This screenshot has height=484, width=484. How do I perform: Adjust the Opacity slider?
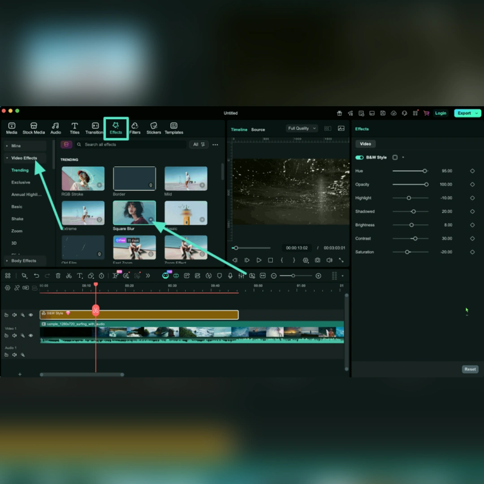click(x=410, y=185)
